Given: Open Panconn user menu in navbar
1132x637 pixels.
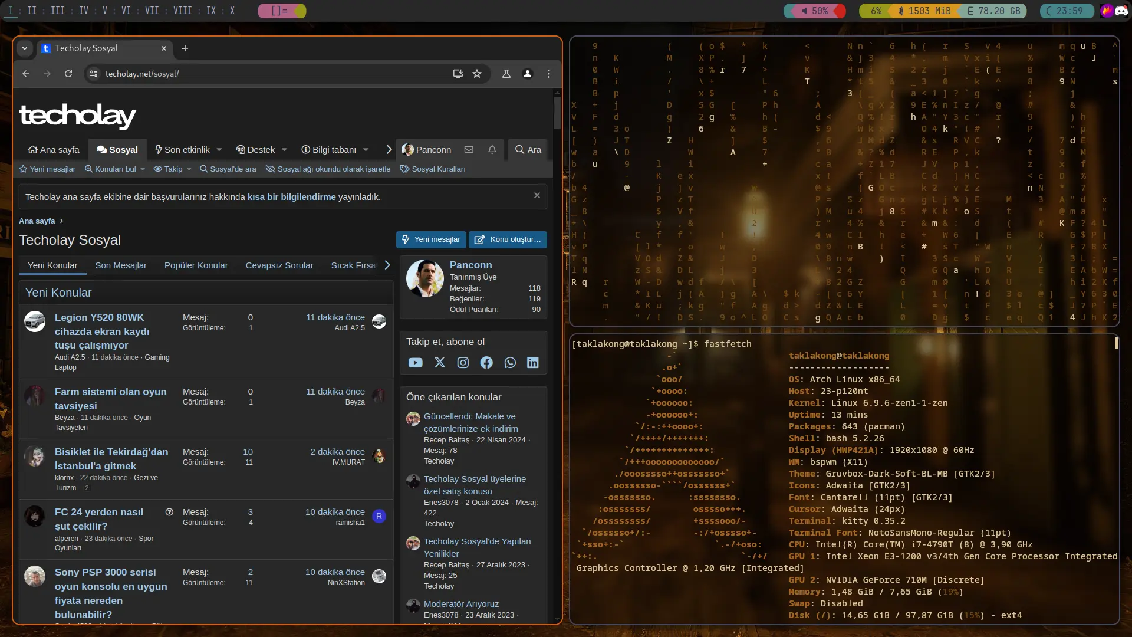Looking at the screenshot, I should 427,150.
